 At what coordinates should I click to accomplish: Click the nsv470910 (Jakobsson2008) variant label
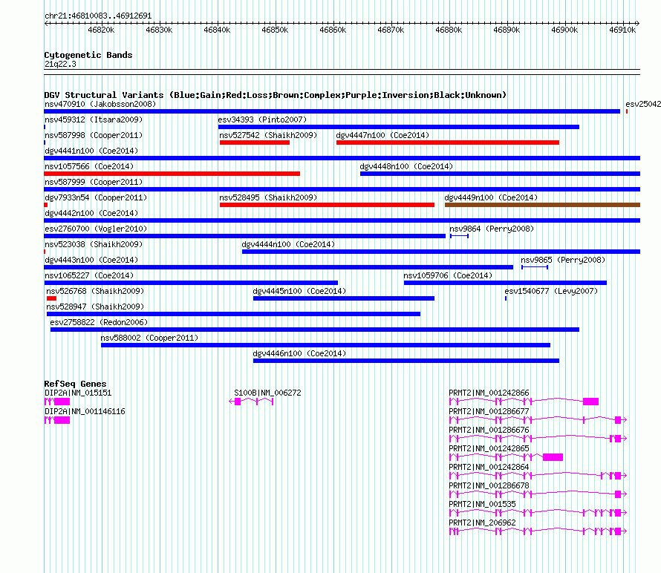pos(100,104)
